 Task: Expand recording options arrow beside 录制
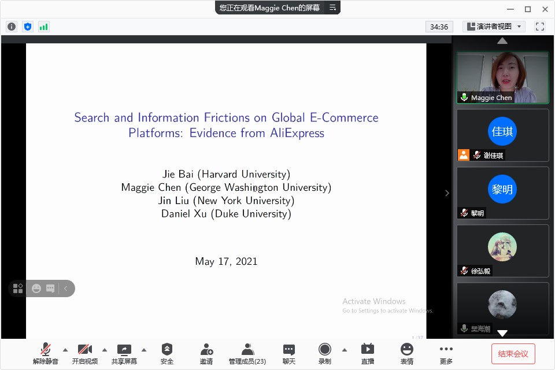345,350
